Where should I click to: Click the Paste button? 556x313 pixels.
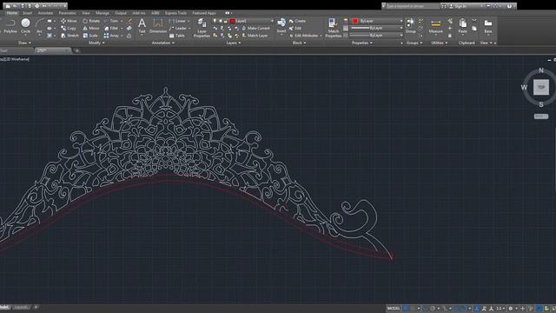[x=462, y=26]
